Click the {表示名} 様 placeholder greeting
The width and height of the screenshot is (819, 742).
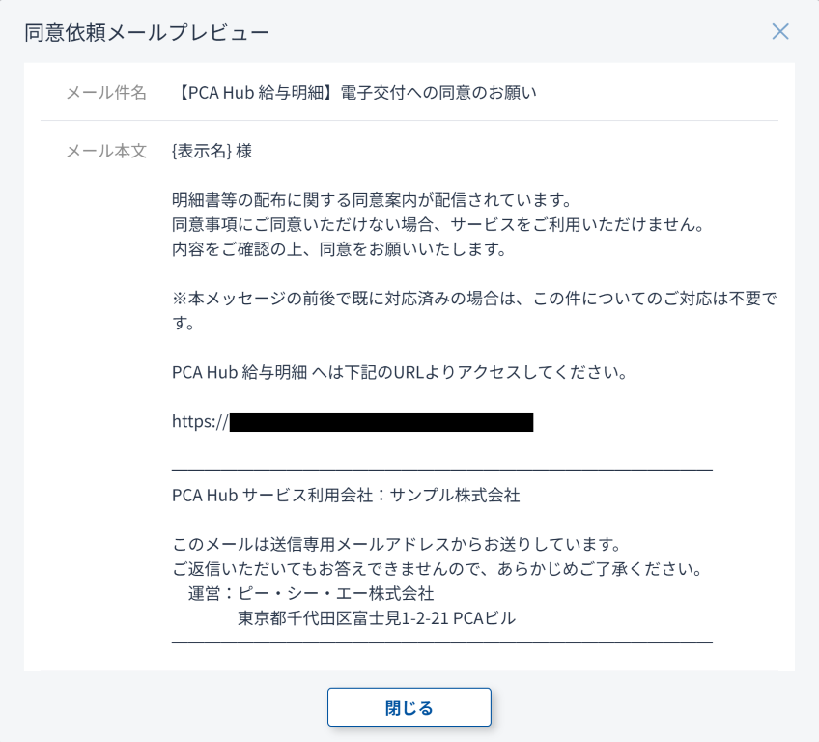212,151
